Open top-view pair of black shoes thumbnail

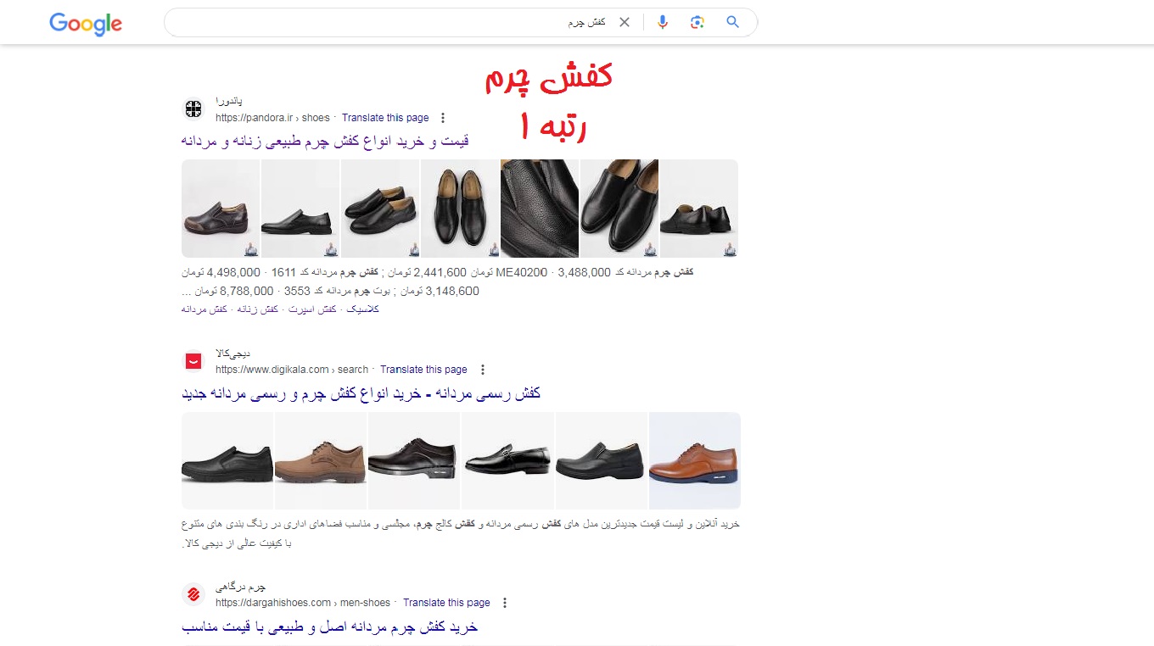[460, 209]
